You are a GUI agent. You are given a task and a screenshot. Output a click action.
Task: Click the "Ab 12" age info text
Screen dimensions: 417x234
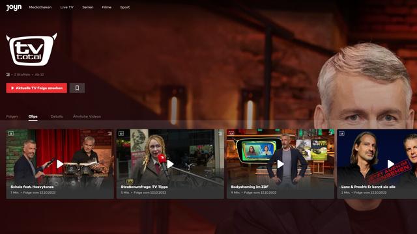(x=39, y=75)
